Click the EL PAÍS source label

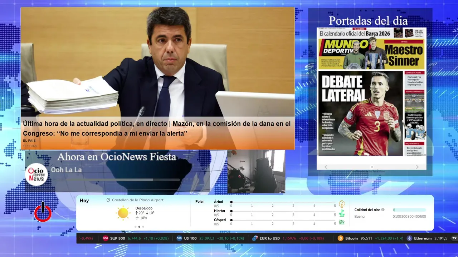pyautogui.click(x=29, y=141)
